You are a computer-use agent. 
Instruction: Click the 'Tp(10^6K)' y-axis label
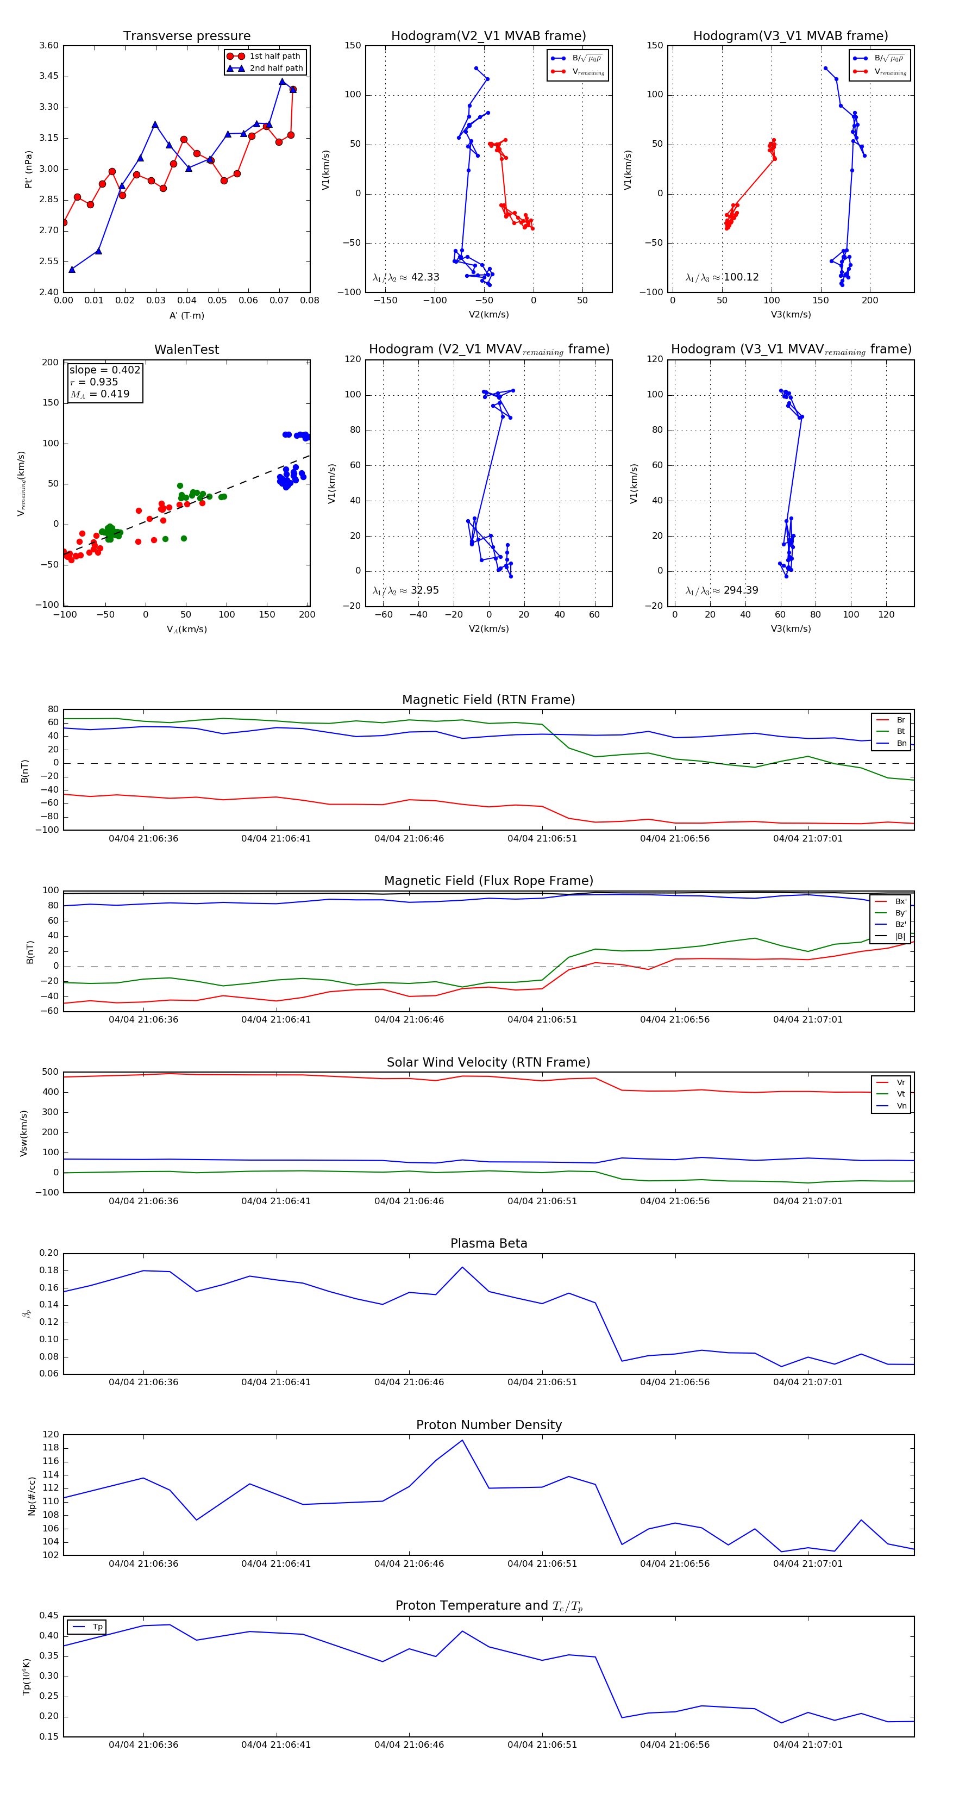click(27, 1677)
